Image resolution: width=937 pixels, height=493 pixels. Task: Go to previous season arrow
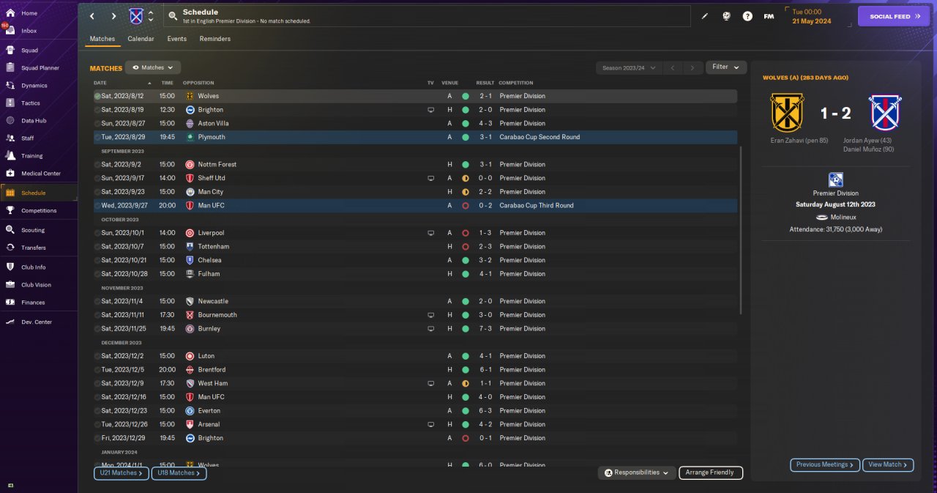673,67
